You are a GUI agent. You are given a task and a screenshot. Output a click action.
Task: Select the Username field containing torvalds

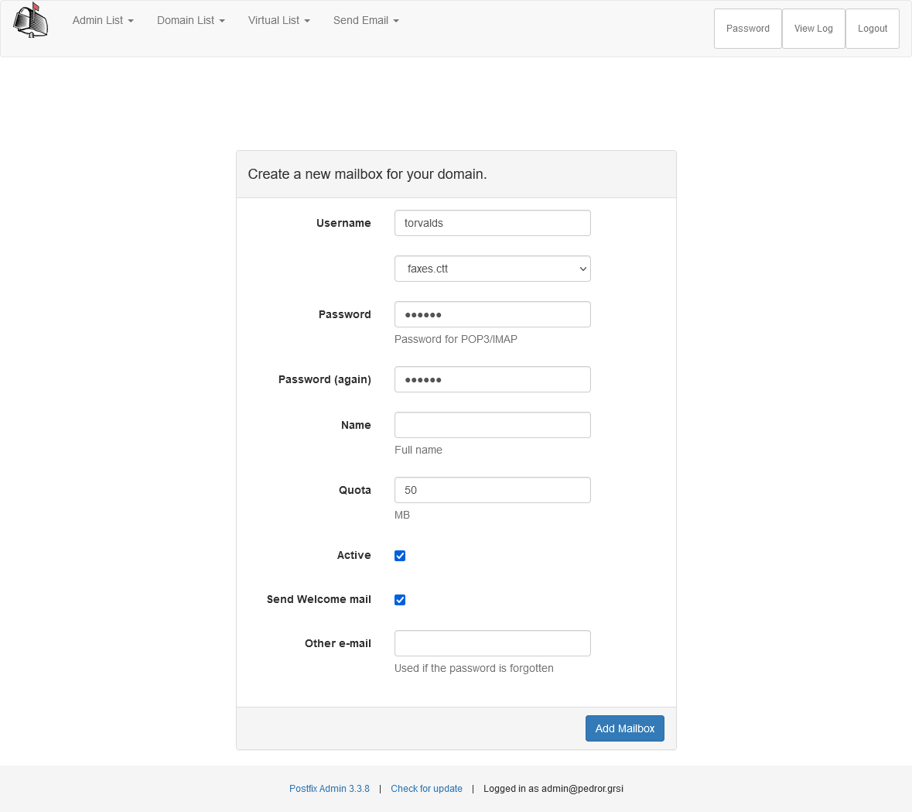(492, 223)
